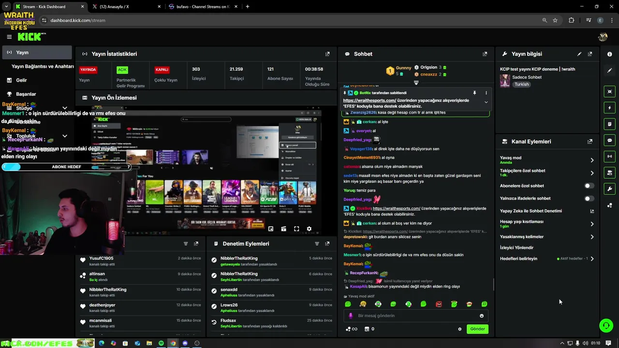619x348 pixels.
Task: Expand Yavaş mod options
Action: tap(592, 160)
